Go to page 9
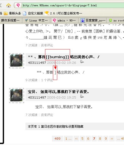Viewport: 124px width, 145px height. pyautogui.click(x=106, y=138)
